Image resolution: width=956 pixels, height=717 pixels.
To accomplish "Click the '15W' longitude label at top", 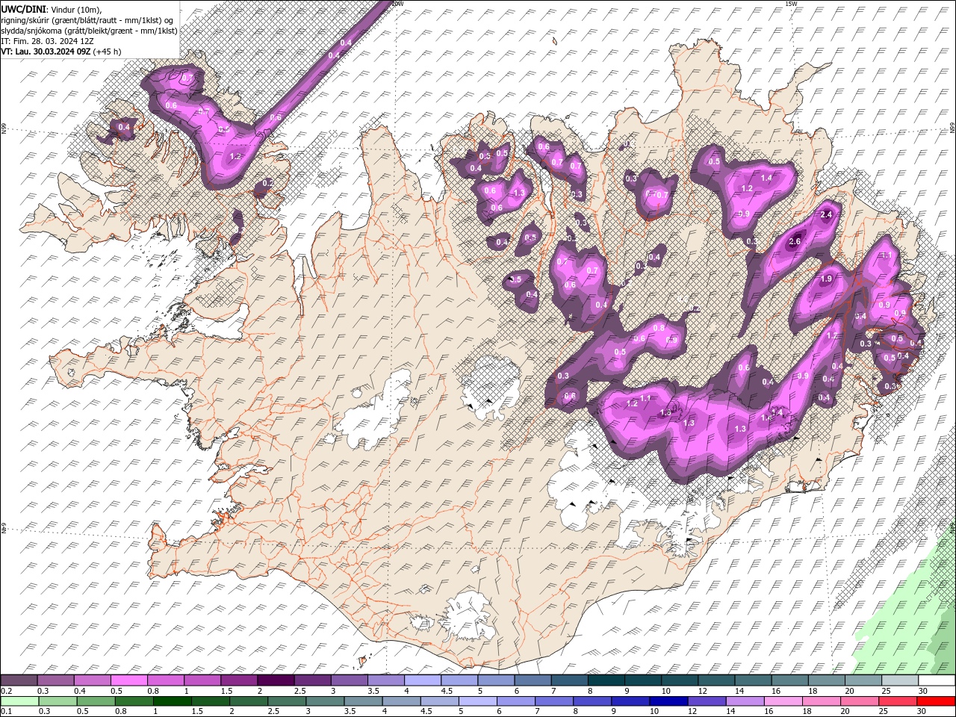I will tap(791, 4).
